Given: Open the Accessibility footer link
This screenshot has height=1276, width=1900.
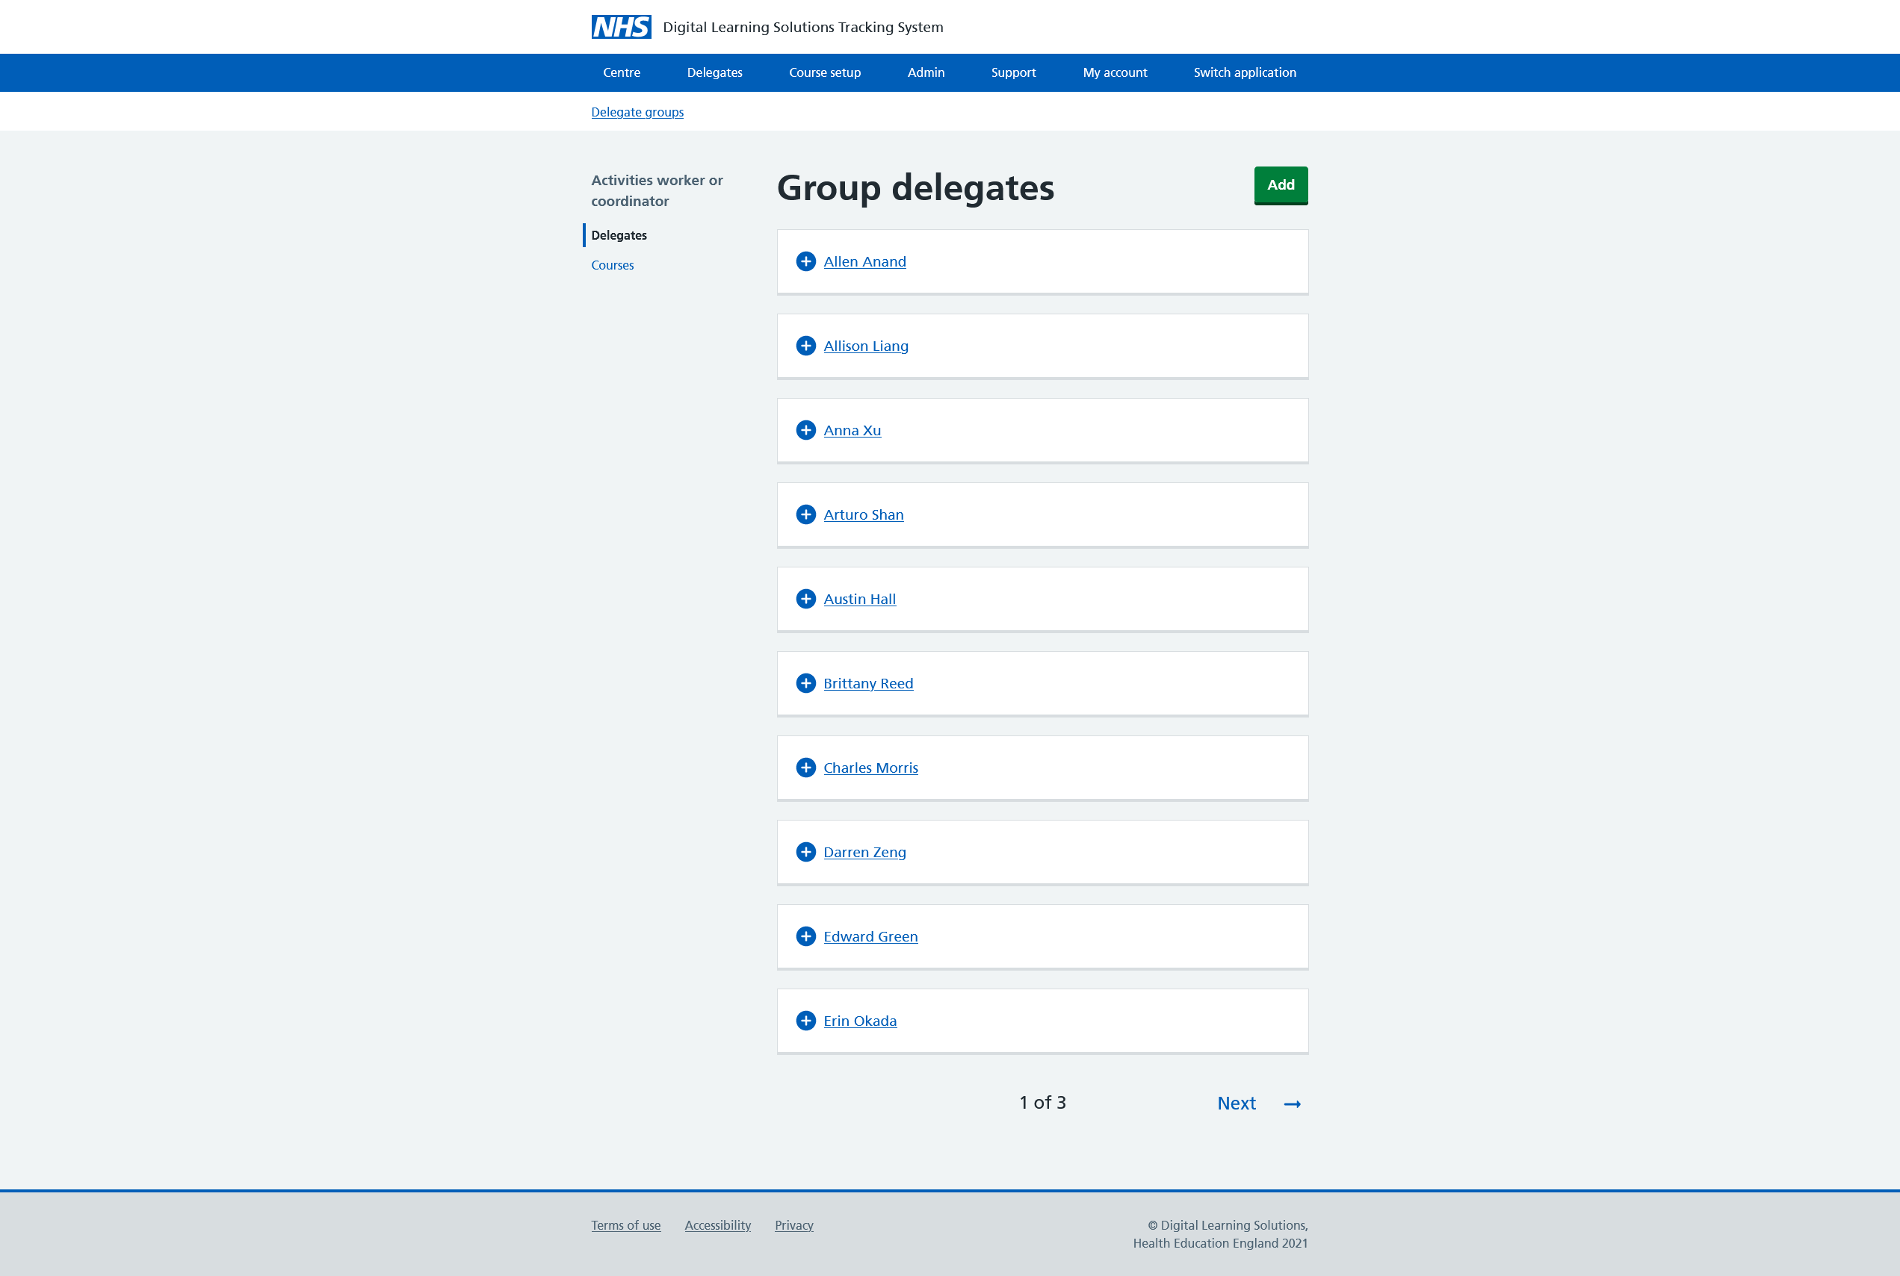Looking at the screenshot, I should point(717,1225).
